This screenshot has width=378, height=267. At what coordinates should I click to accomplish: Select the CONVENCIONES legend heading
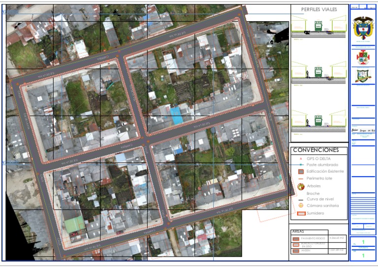tap(316, 150)
